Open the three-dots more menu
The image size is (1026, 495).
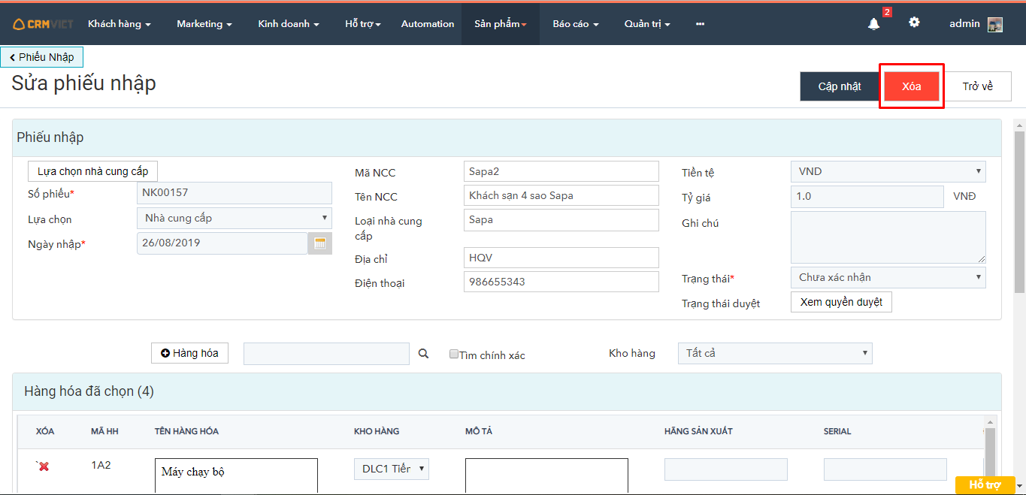click(700, 24)
